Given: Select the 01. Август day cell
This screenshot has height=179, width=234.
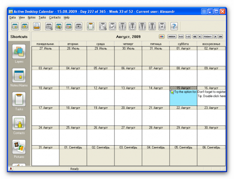Looking at the screenshot, I should (x=183, y=56).
